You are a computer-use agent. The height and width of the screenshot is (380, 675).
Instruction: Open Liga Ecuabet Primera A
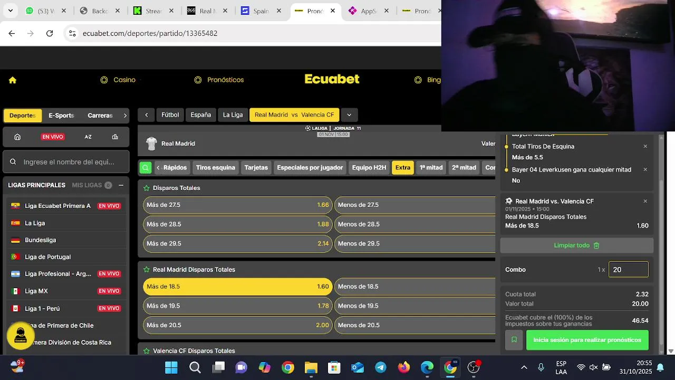[x=66, y=206]
